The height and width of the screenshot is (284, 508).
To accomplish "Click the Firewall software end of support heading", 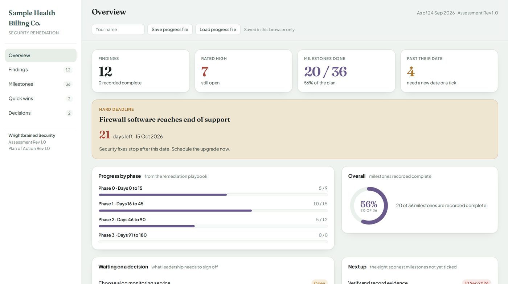I will pos(165,120).
